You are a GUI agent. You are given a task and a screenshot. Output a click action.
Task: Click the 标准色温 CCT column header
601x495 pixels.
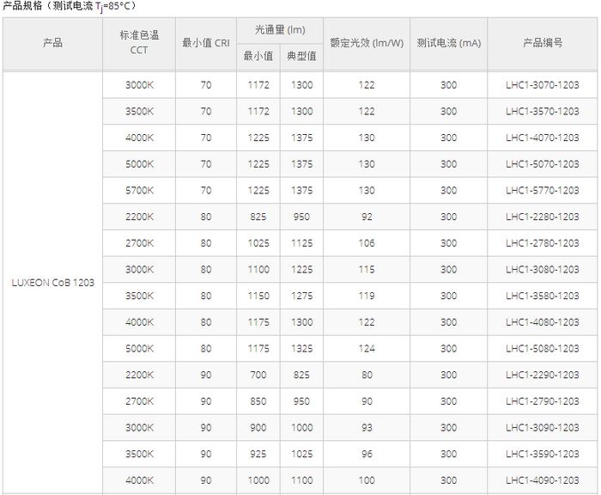[x=139, y=43]
